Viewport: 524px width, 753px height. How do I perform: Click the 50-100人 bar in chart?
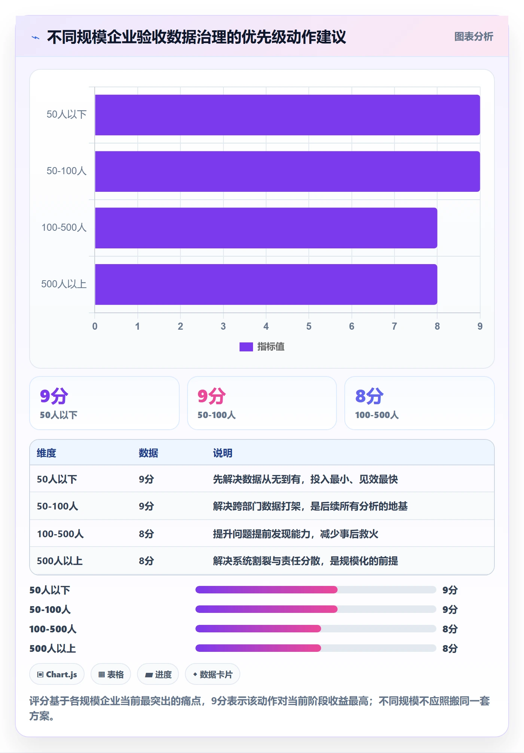pos(287,172)
